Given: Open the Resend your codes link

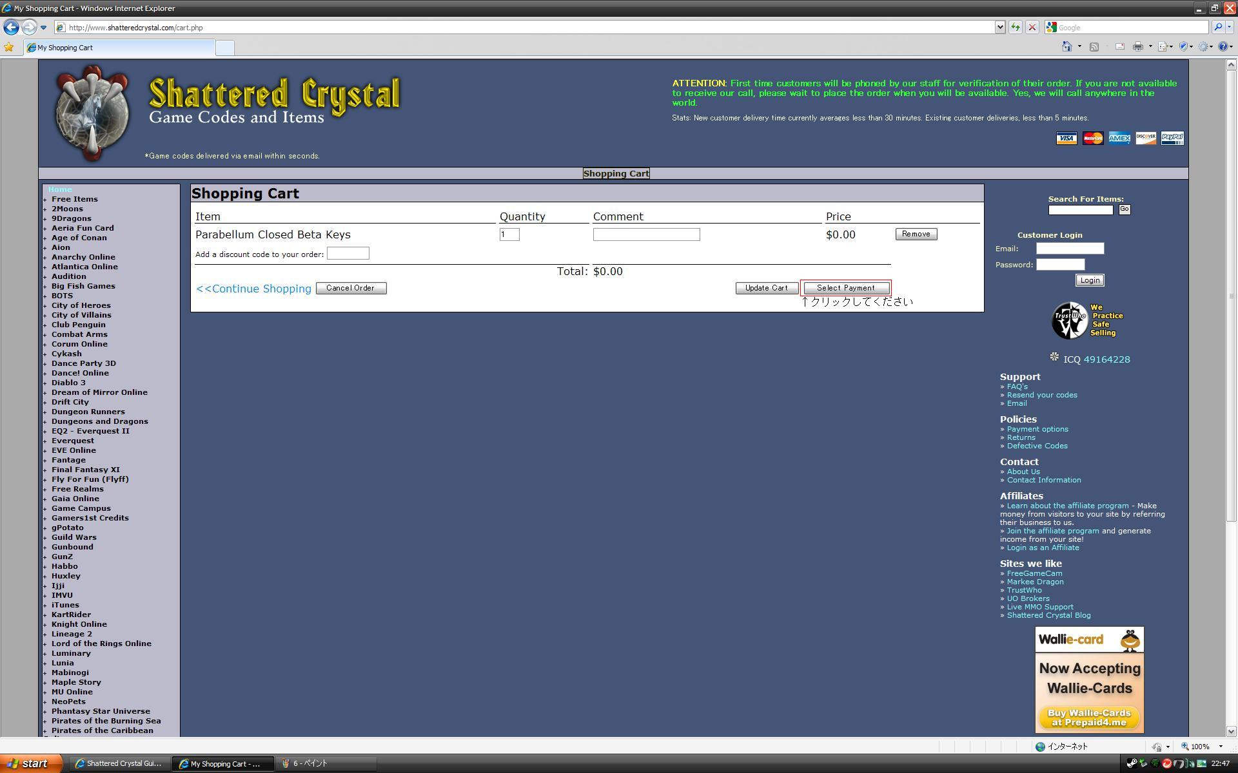Looking at the screenshot, I should [x=1042, y=395].
